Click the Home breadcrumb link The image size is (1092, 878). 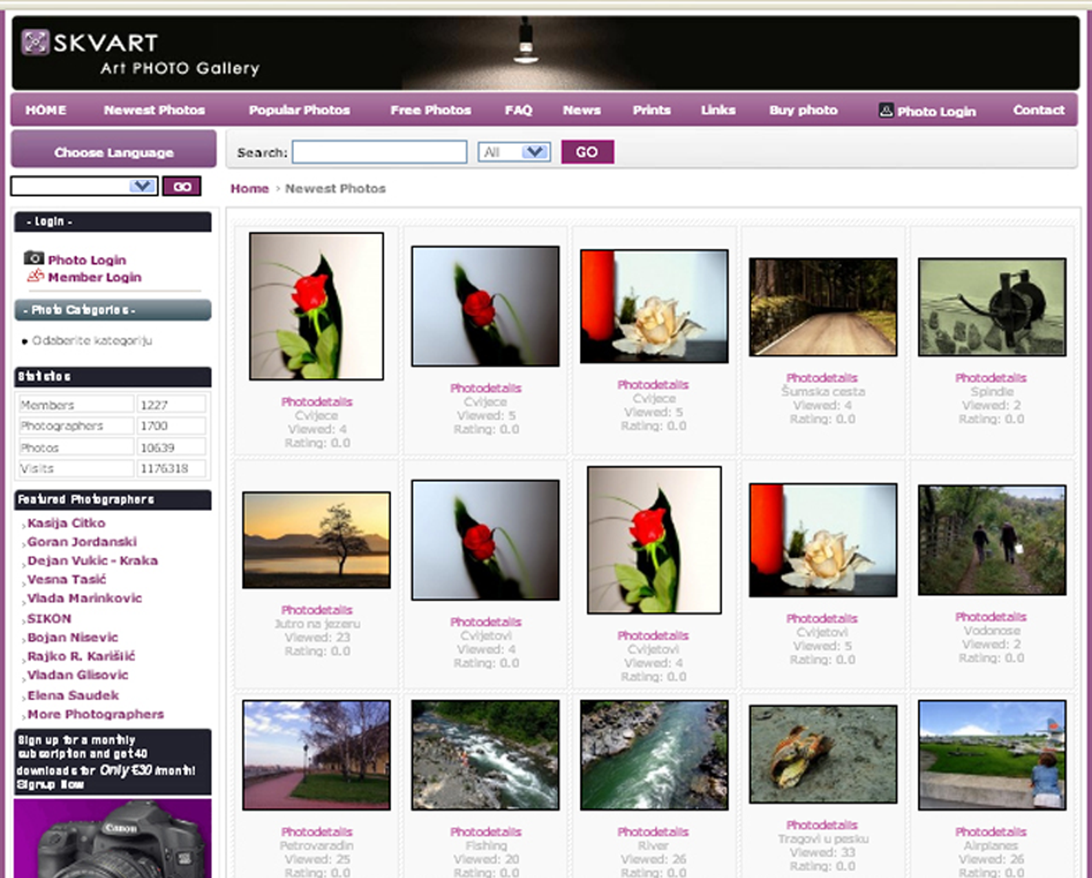[x=249, y=189]
